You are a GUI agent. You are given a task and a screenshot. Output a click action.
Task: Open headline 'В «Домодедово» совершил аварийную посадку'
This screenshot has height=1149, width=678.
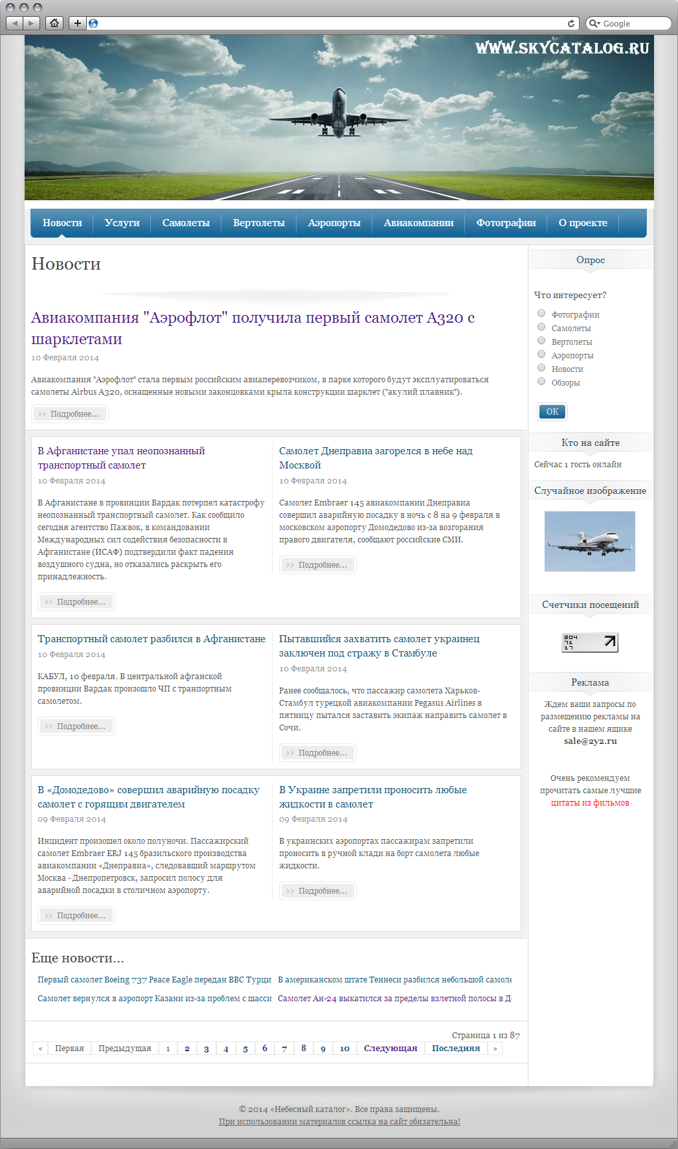coord(148,796)
